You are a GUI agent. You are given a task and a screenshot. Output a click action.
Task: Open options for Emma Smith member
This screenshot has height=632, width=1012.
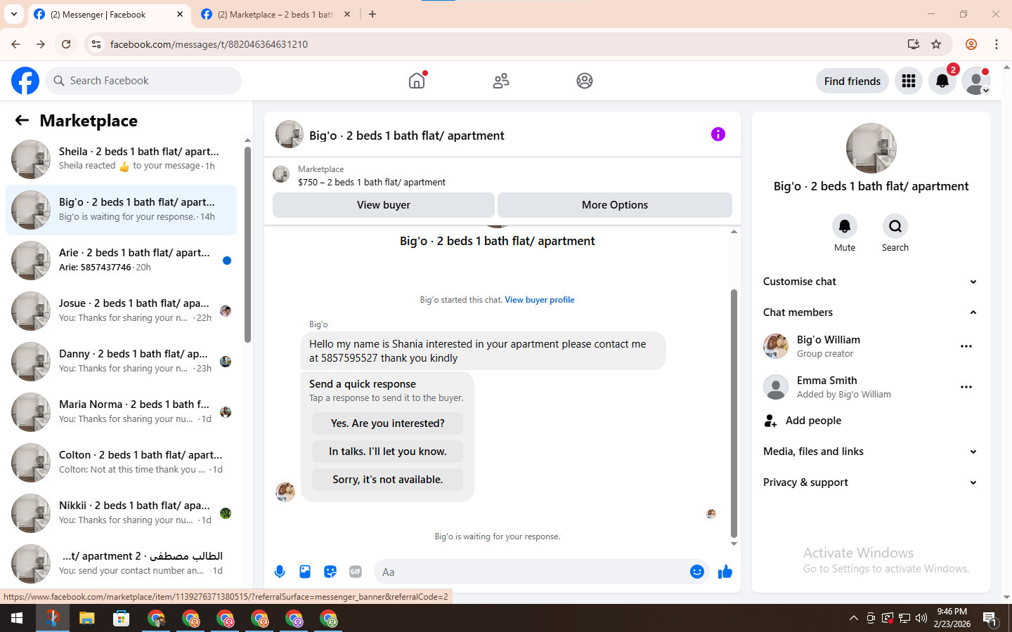pyautogui.click(x=966, y=387)
